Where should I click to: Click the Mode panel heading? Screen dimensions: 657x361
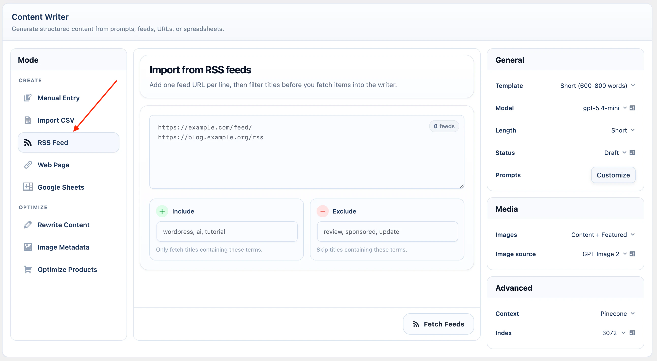[28, 60]
